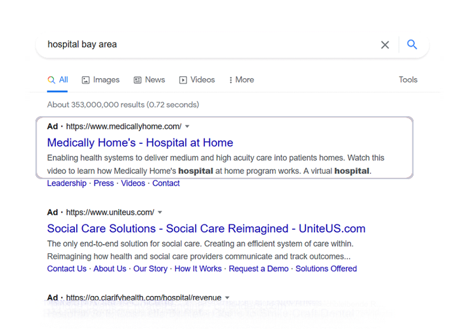470x336 pixels.
Task: Click the blue search magnifier icon
Action: [412, 45]
